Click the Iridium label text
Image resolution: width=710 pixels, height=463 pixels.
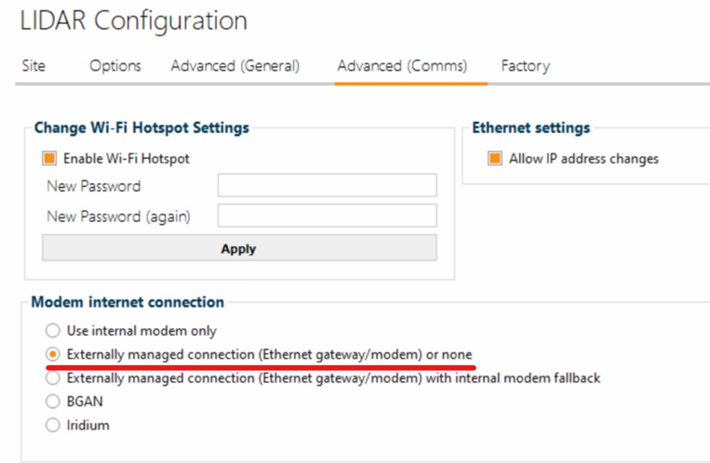(x=88, y=425)
